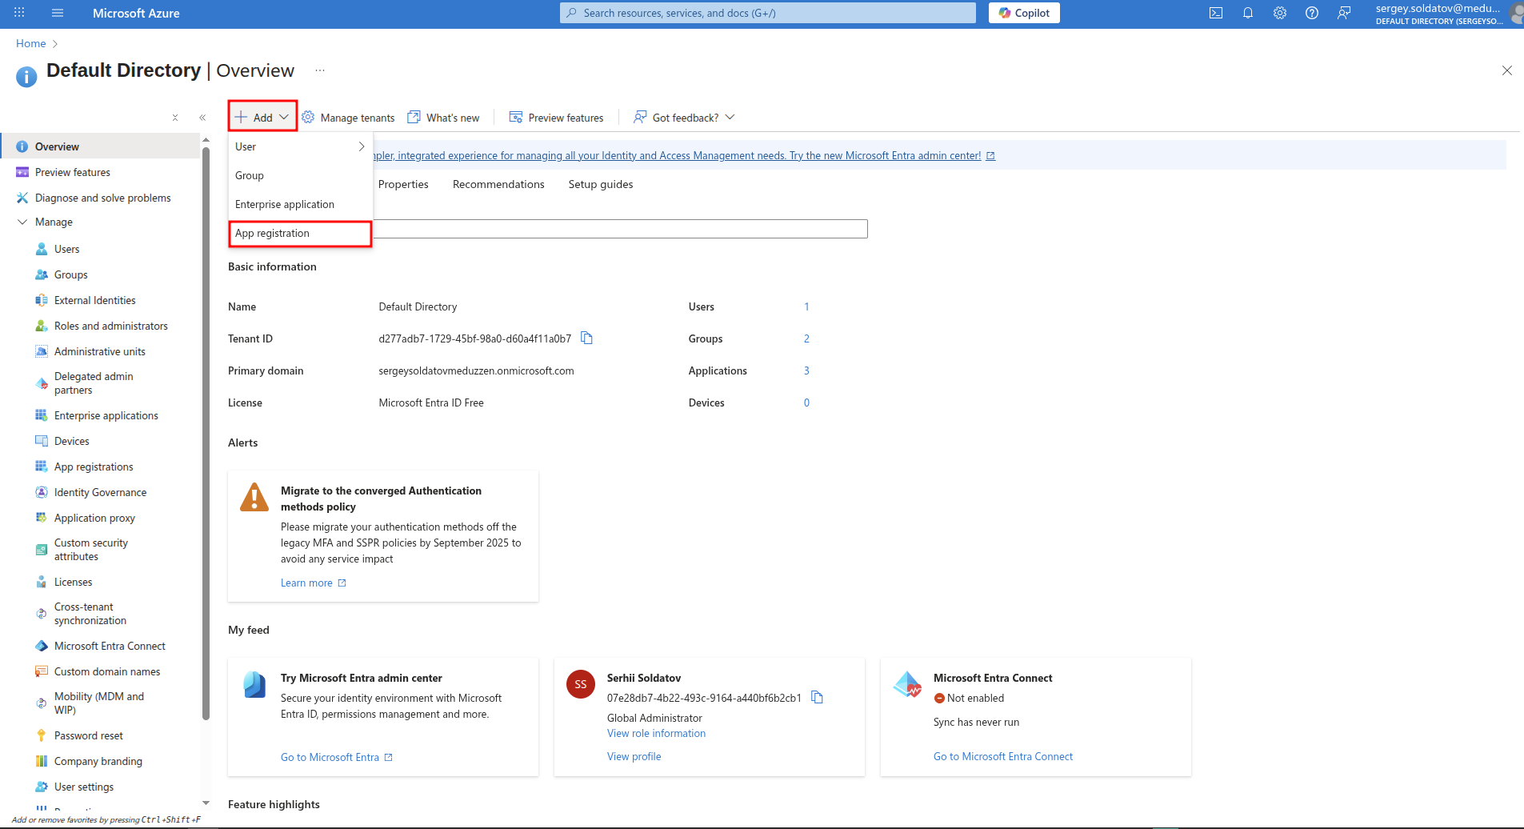Image resolution: width=1524 pixels, height=829 pixels.
Task: Switch to the Recommendations tab
Action: pos(498,184)
